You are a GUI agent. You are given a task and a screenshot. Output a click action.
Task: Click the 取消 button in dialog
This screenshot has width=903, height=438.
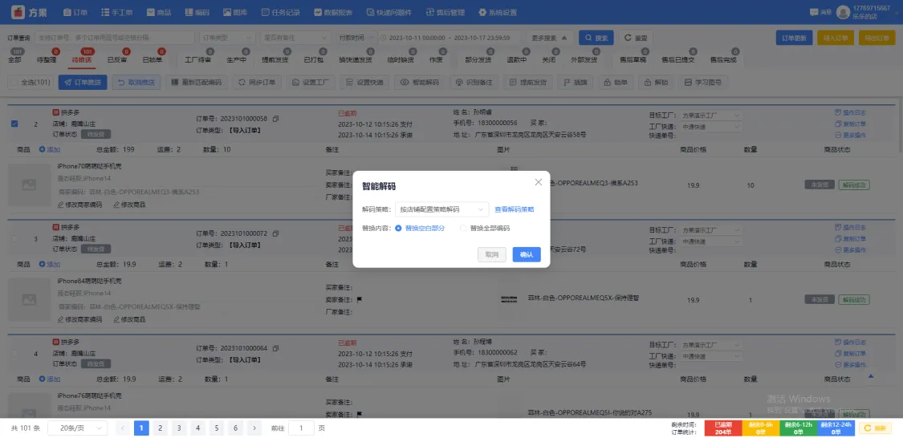[492, 254]
